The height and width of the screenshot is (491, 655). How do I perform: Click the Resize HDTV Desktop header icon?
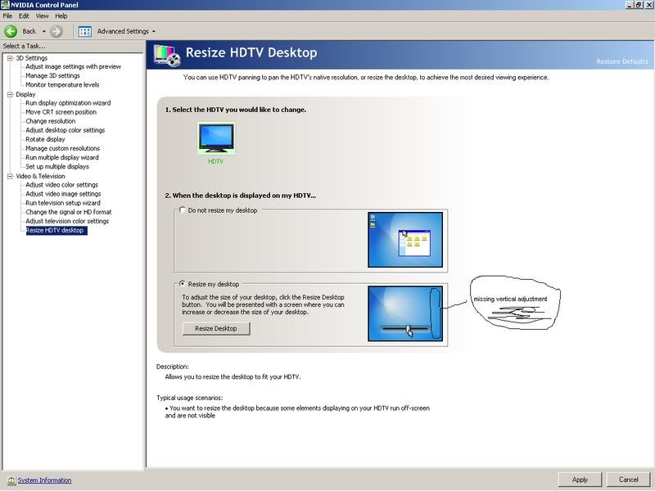coord(167,55)
